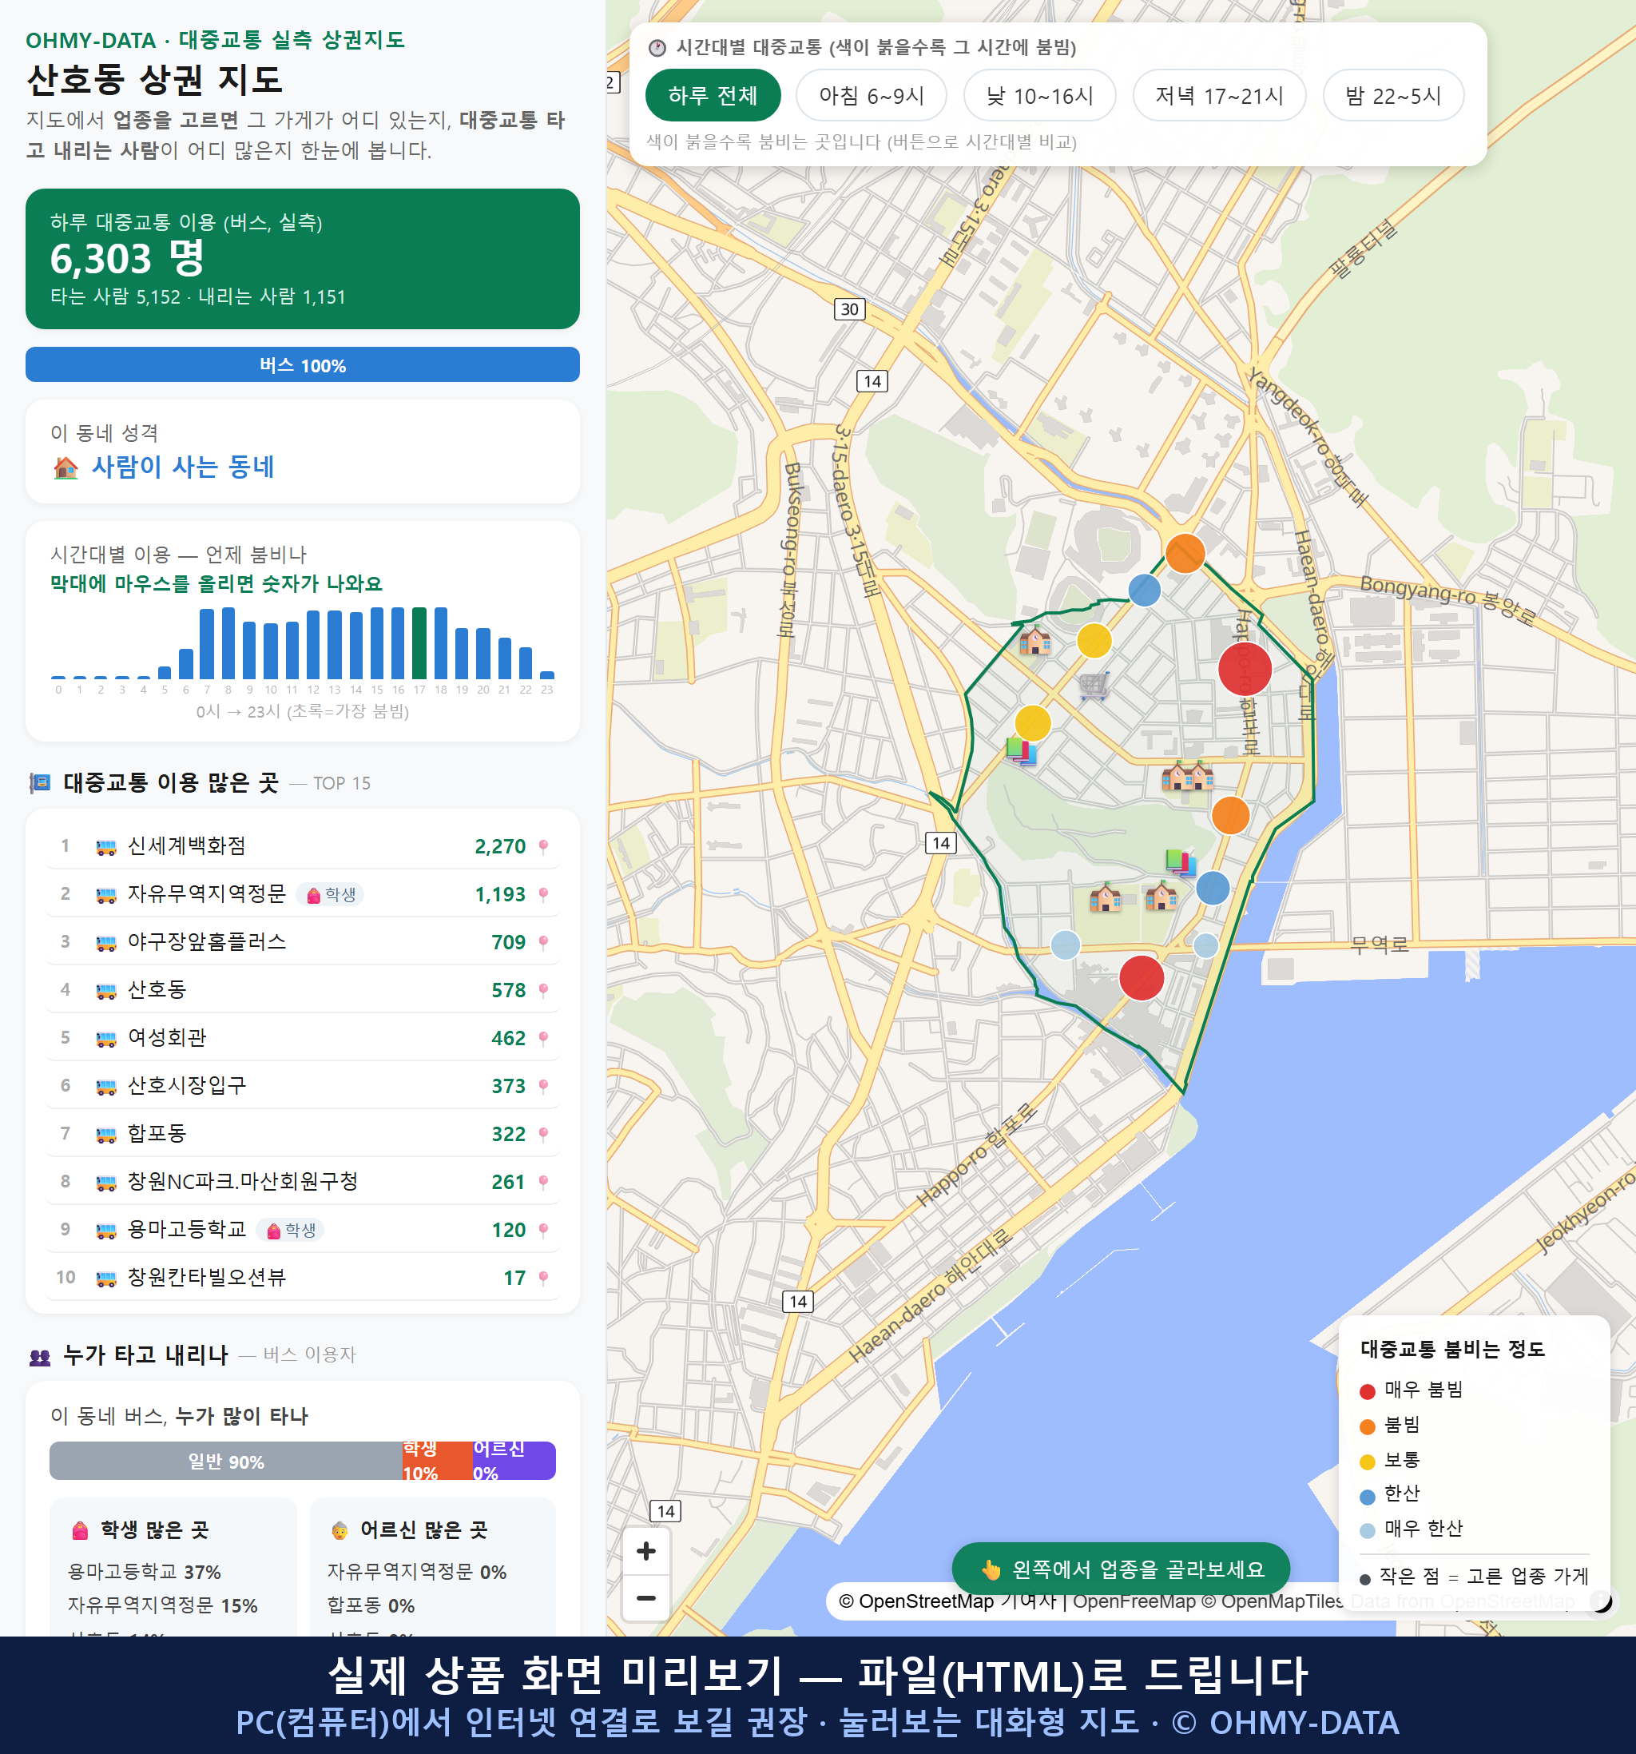This screenshot has height=1754, width=1636.
Task: Open the OpenStreetMap attribution link
Action: (x=915, y=1601)
